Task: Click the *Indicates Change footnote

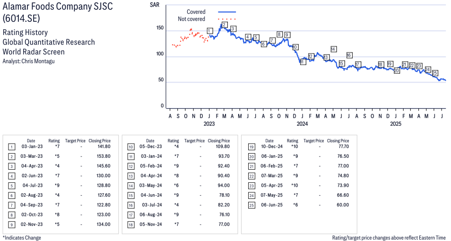Action: pos(22,238)
